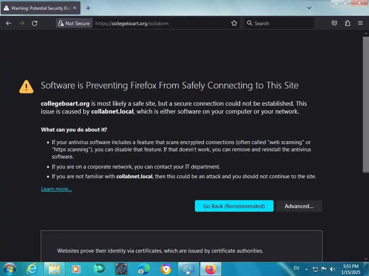Open the Pocket save icon

tap(334, 23)
